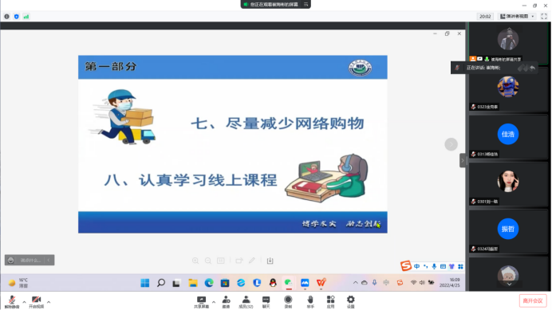Turn on the video camera (开启视频)
This screenshot has width=552, height=310.
(36, 302)
